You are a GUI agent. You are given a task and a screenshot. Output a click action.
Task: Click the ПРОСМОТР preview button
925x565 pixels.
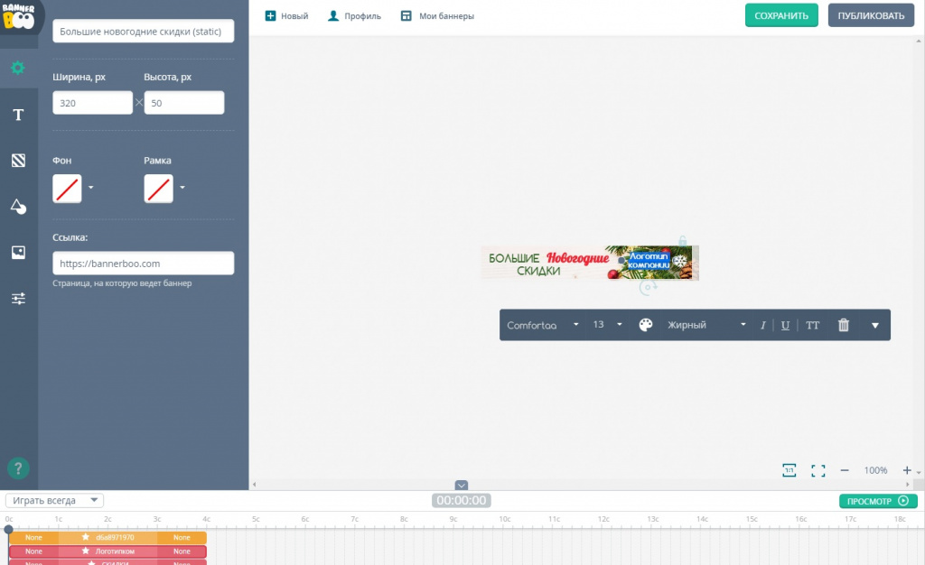[x=878, y=501]
